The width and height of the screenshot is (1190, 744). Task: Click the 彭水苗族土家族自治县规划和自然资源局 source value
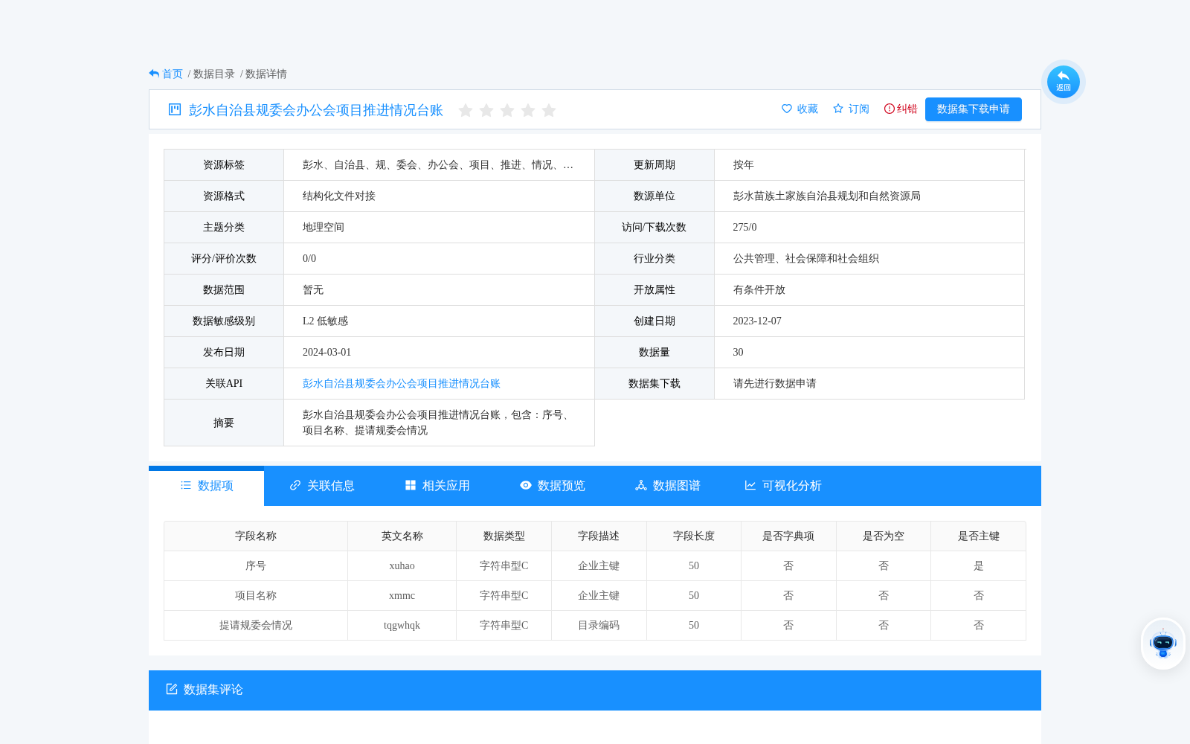(x=827, y=196)
